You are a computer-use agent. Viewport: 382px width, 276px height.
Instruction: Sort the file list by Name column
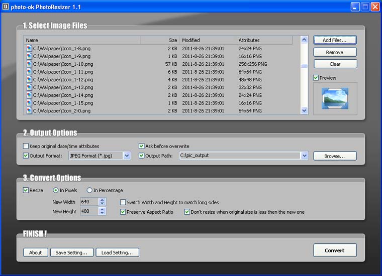82,40
